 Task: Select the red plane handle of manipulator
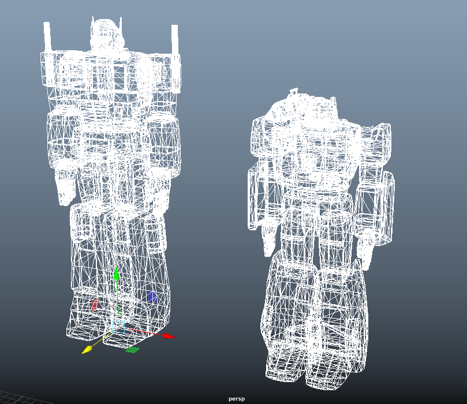click(x=95, y=305)
